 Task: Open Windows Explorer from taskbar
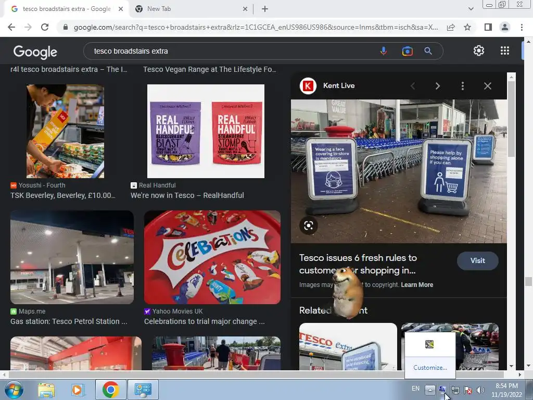(46, 390)
